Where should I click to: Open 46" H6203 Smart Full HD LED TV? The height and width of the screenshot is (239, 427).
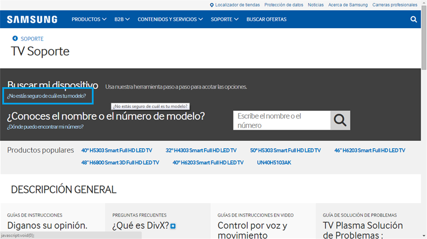[x=370, y=150]
